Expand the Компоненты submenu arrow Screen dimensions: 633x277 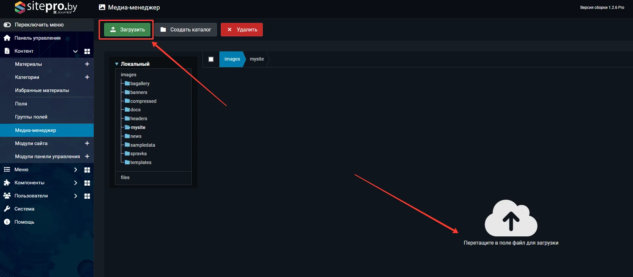75,183
